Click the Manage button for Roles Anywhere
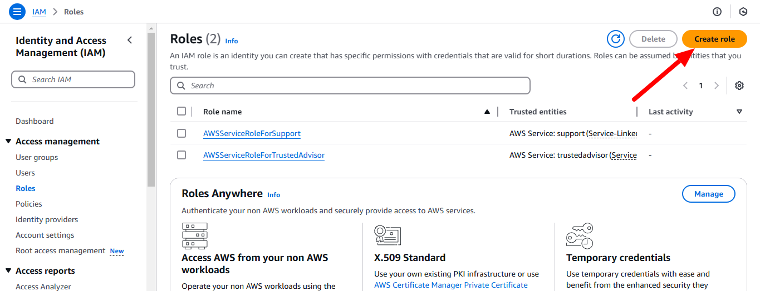 tap(709, 194)
